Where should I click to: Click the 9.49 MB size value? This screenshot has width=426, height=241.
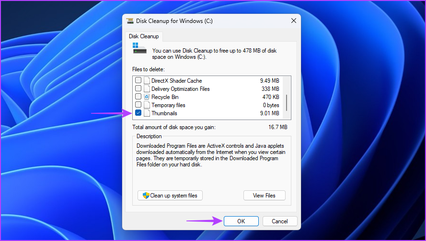click(269, 81)
